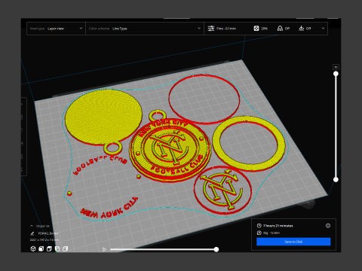This screenshot has width=362, height=271.
Task: Click the clock print time icon
Action: pyautogui.click(x=259, y=226)
